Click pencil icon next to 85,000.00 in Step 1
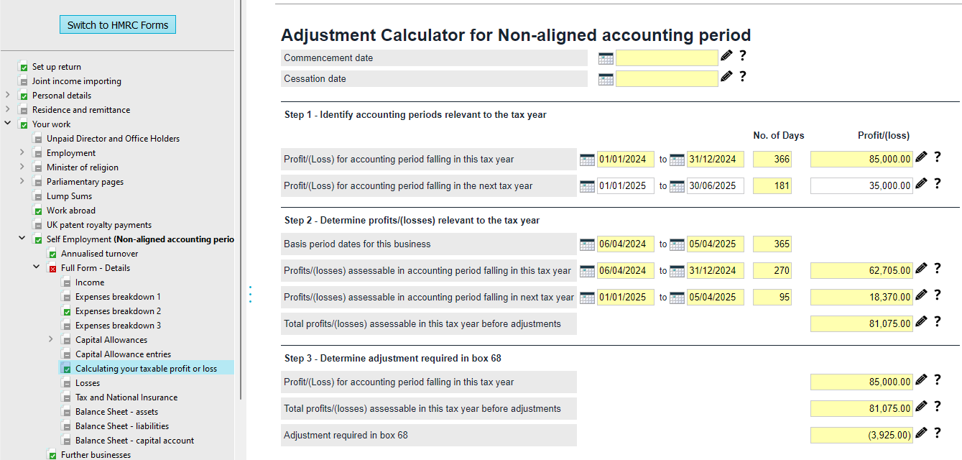Screen dimensions: 962x460 pos(922,157)
